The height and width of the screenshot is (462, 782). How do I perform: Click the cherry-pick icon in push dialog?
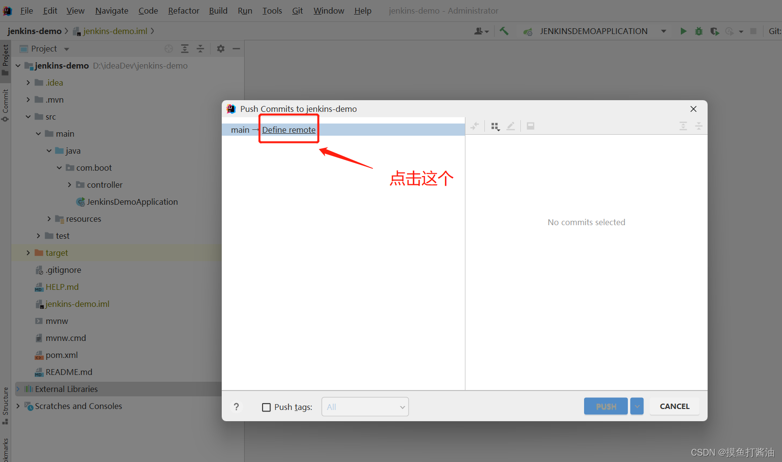point(475,126)
